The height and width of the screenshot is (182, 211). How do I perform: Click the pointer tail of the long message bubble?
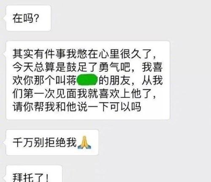5,54
